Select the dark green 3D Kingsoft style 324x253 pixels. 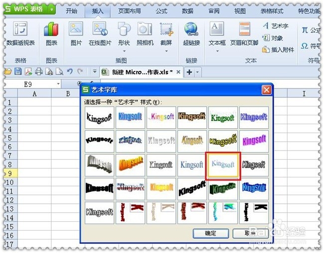[223, 189]
